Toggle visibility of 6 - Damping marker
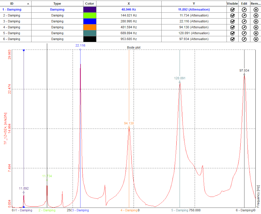 (232, 39)
